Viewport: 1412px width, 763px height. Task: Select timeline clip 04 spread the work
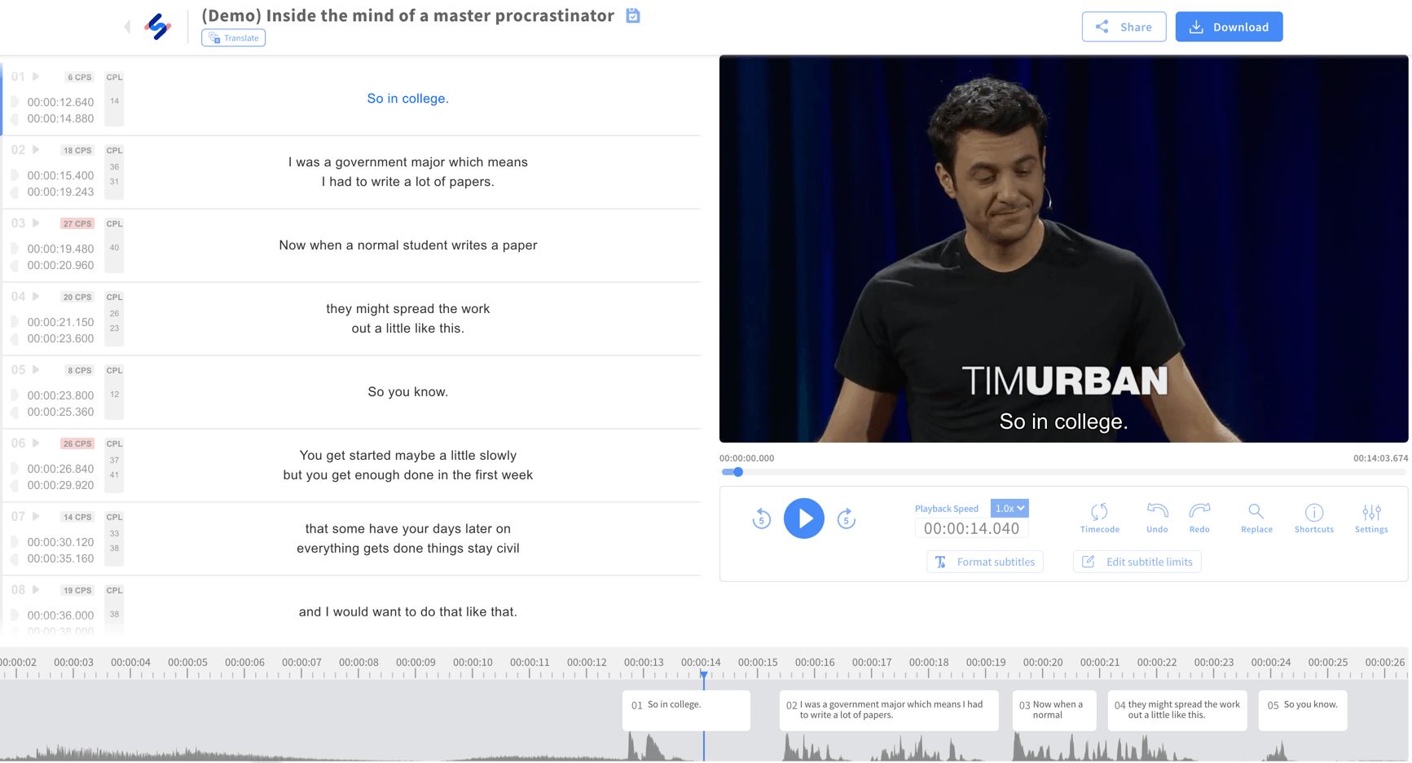[1177, 711]
